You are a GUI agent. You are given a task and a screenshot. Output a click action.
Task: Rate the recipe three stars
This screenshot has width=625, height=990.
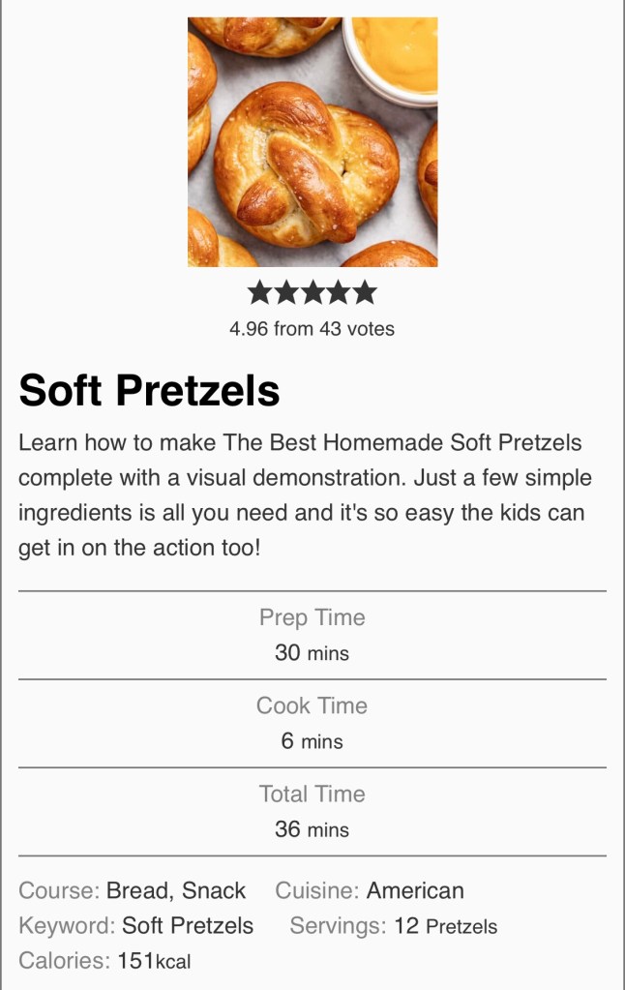click(x=312, y=292)
